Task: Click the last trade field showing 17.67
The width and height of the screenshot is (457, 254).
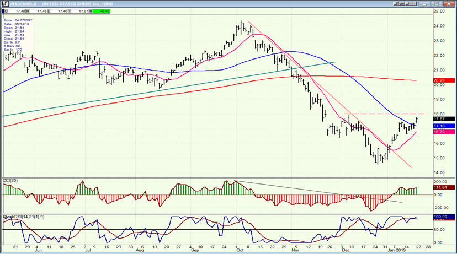Action: coord(80,11)
